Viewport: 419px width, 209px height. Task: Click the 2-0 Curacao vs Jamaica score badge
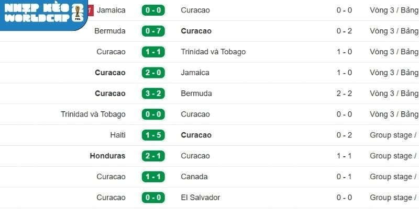[153, 73]
